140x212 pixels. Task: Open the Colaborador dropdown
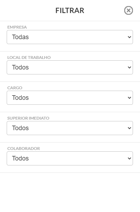tap(70, 158)
